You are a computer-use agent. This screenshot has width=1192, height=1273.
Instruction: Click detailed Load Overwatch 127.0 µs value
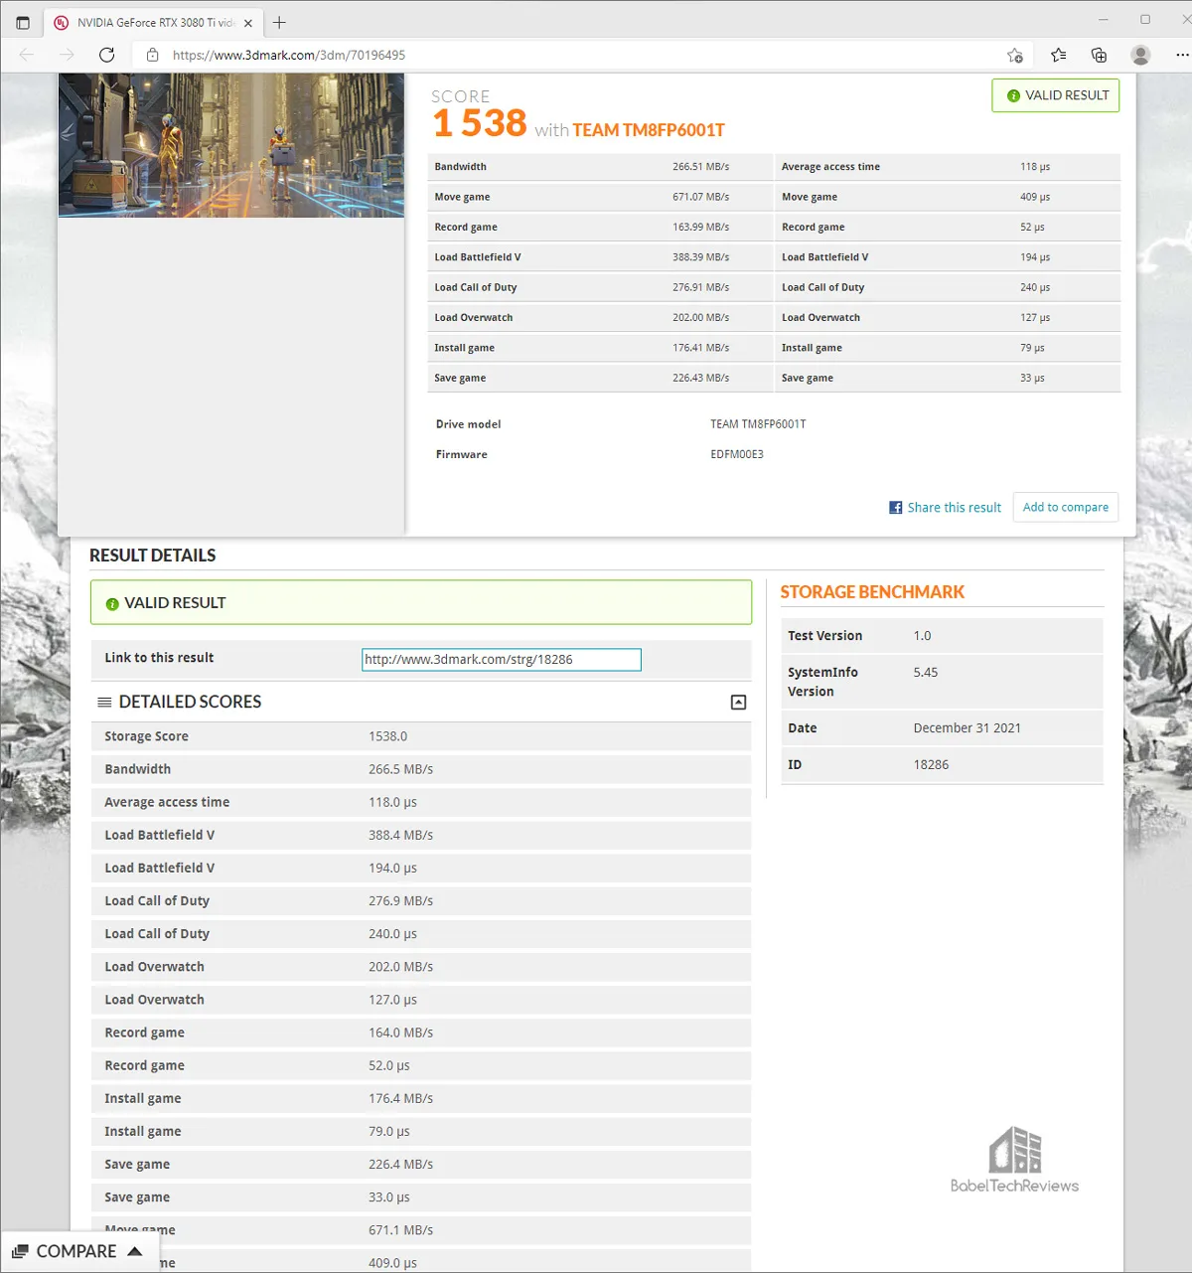(x=392, y=1000)
